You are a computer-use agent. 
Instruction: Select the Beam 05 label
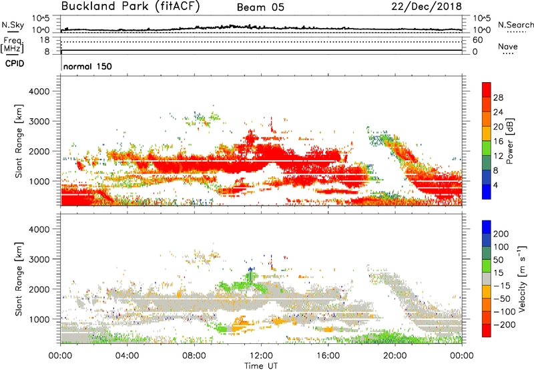click(x=260, y=7)
